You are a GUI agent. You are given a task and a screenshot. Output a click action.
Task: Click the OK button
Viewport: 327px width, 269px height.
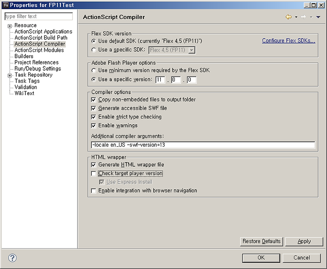(x=261, y=258)
